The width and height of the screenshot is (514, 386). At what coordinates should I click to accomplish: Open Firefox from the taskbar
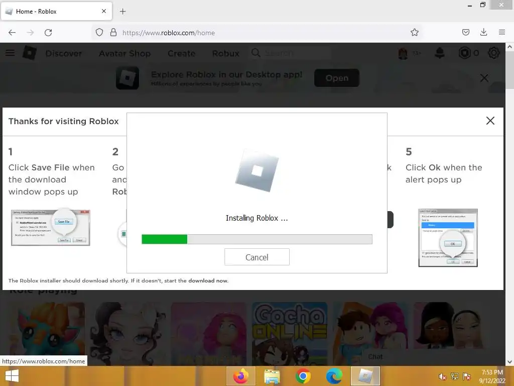click(240, 376)
